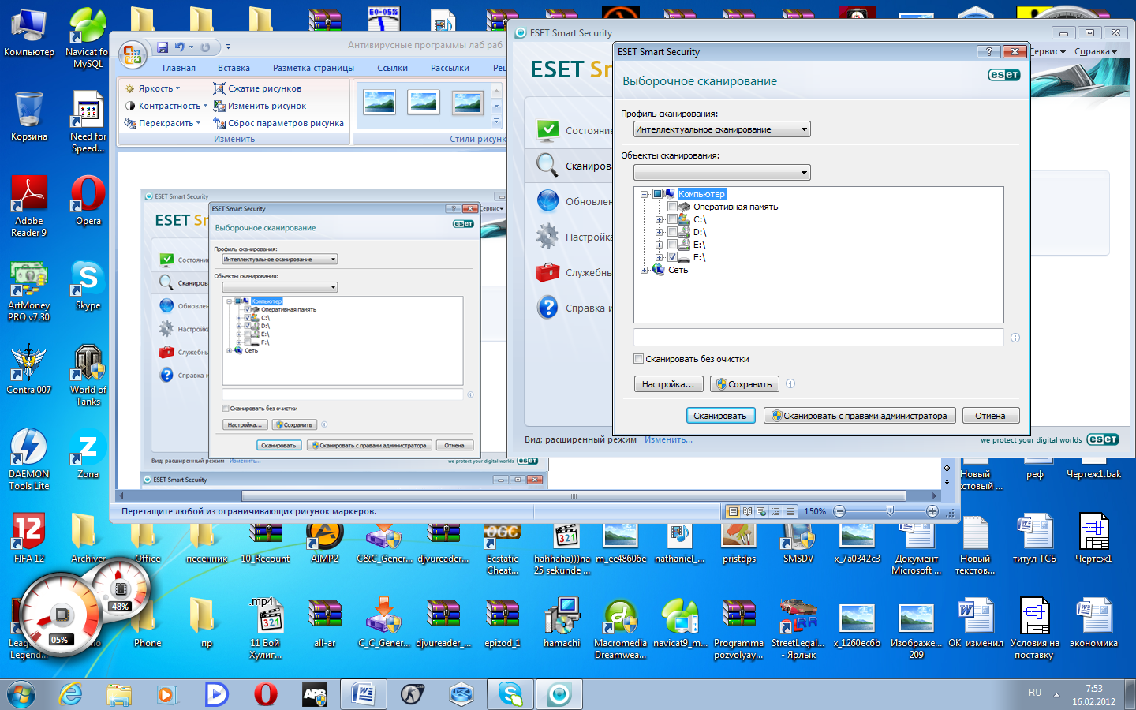Open Перекрасить recolor dropdown
Screen dimensions: 1136x710
(x=163, y=123)
